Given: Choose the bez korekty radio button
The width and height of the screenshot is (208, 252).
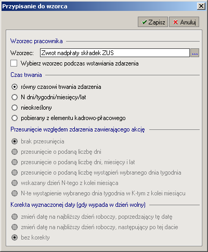Looking at the screenshot, I should tap(15, 237).
